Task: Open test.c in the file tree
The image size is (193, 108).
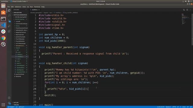Action: pos(19,59)
